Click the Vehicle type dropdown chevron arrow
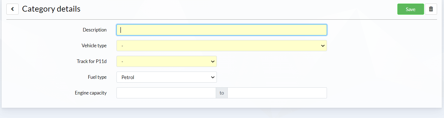This screenshot has width=444, height=118. [x=323, y=46]
